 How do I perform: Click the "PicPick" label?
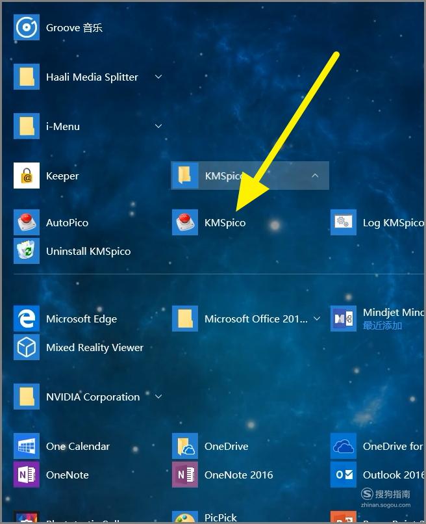point(221,517)
